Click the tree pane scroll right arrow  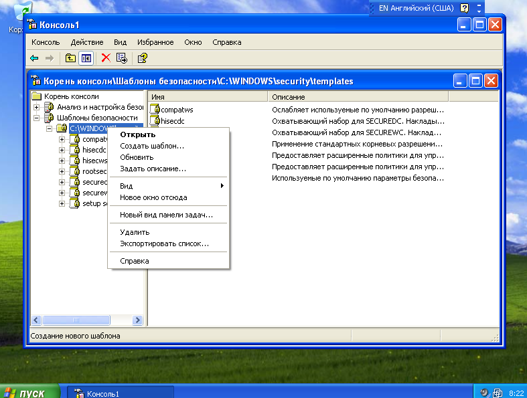(137, 320)
